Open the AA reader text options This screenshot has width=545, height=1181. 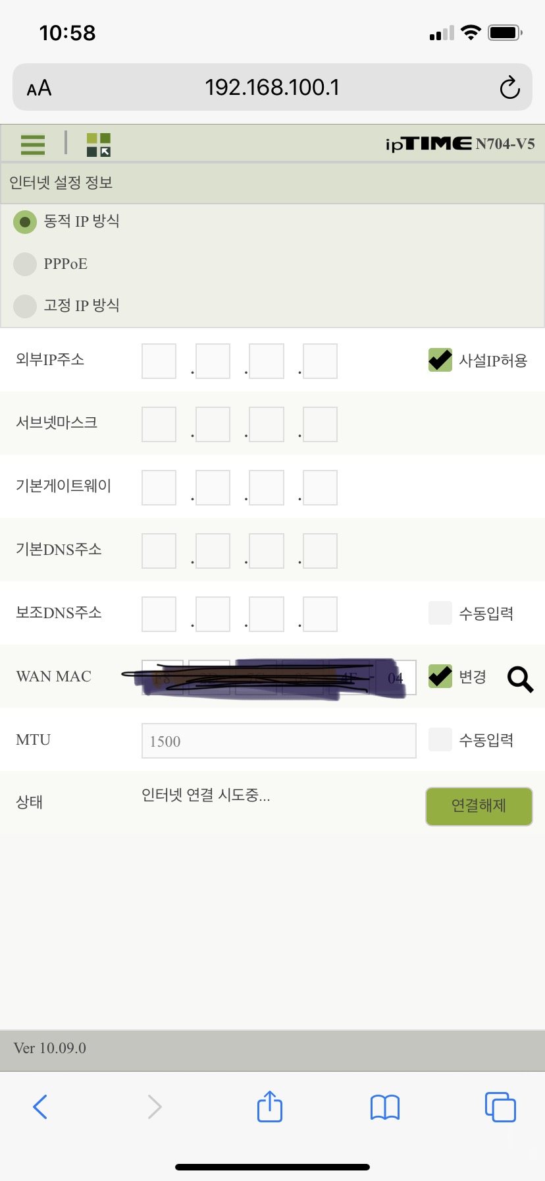(39, 88)
